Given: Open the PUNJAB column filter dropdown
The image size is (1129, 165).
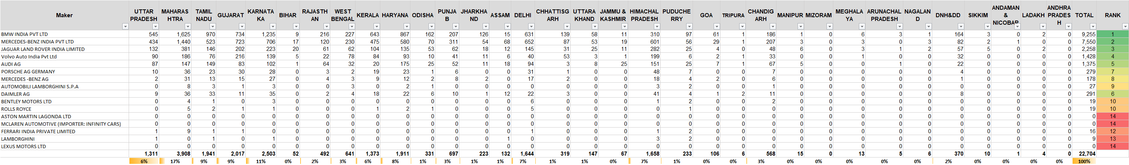Looking at the screenshot, I should 455,27.
